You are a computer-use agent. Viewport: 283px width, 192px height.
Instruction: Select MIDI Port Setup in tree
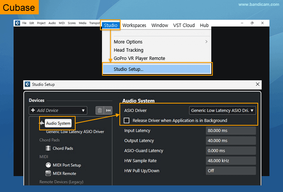tap(67, 165)
